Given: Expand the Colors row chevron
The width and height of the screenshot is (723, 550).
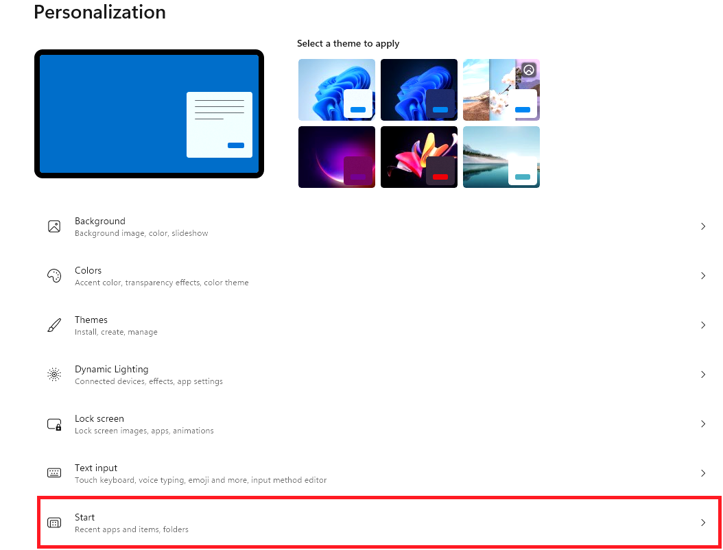Looking at the screenshot, I should (x=702, y=276).
